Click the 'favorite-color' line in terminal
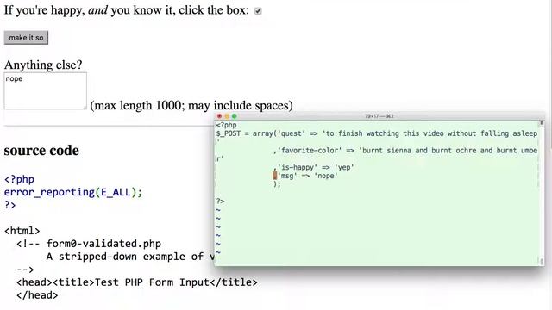This screenshot has height=310, width=552. coord(405,151)
